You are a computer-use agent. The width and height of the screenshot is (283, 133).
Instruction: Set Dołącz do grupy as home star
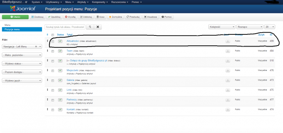(228, 61)
